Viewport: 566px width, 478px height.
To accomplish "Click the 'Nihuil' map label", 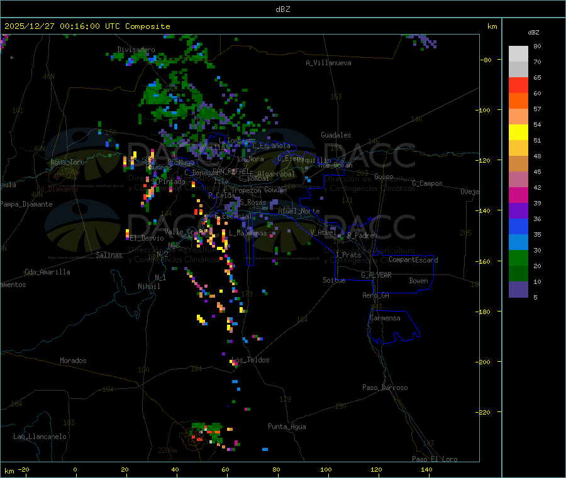I will tap(148, 286).
